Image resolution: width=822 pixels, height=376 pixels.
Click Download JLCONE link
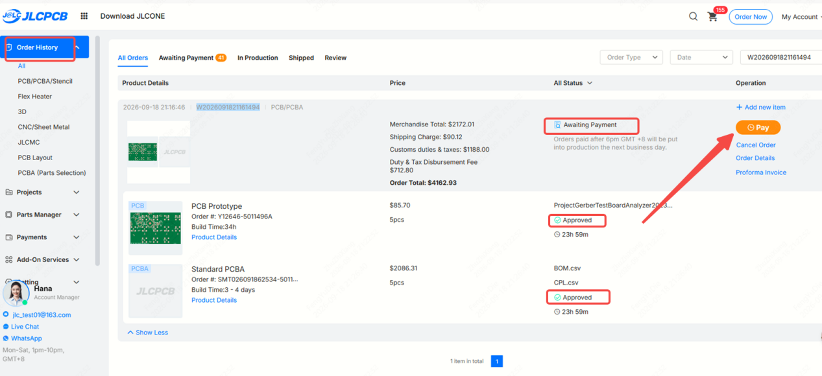pyautogui.click(x=132, y=16)
